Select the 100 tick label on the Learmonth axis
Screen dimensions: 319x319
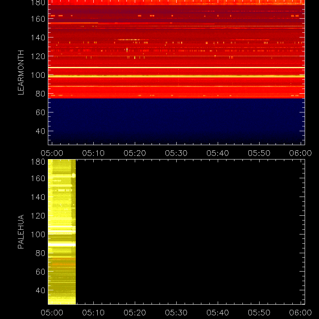pyautogui.click(x=38, y=75)
